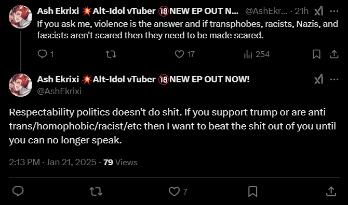Share the main tweet
The image size is (348, 205).
pos(331,192)
